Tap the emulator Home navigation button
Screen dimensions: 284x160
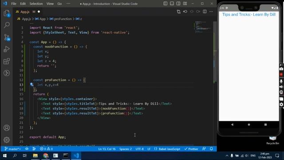(x=249, y=124)
